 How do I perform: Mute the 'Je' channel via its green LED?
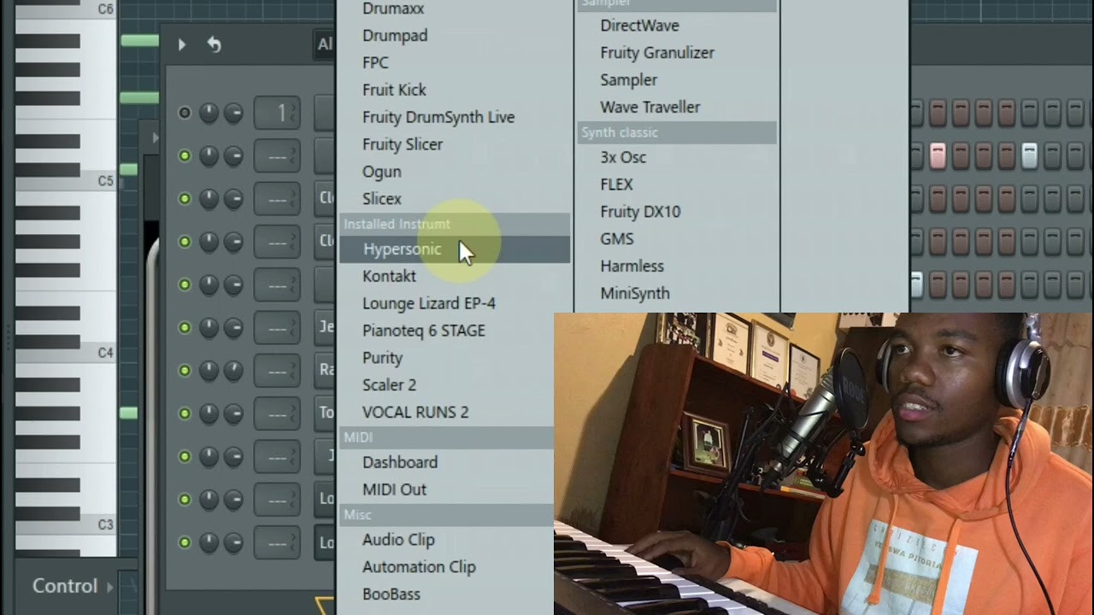coord(184,327)
